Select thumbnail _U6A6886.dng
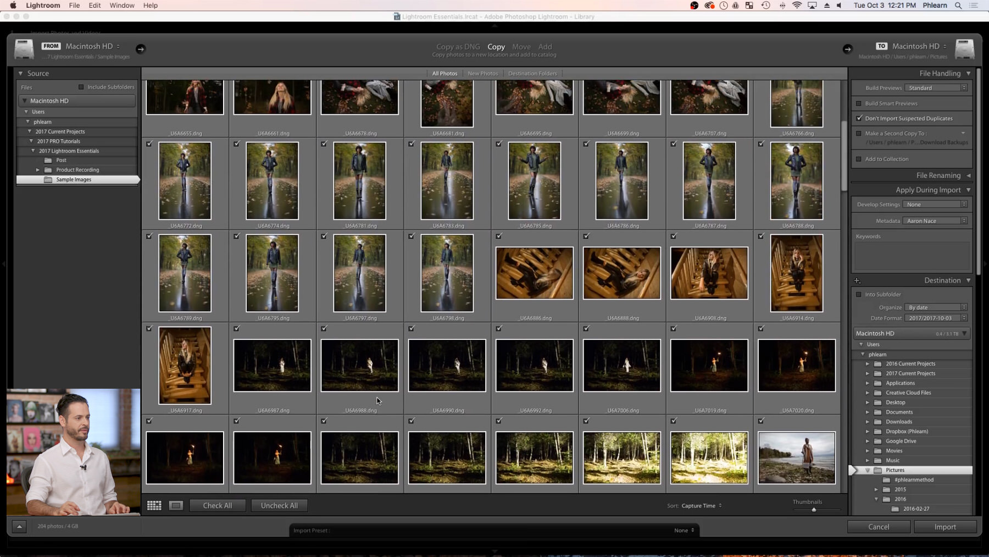The height and width of the screenshot is (557, 989). point(534,273)
